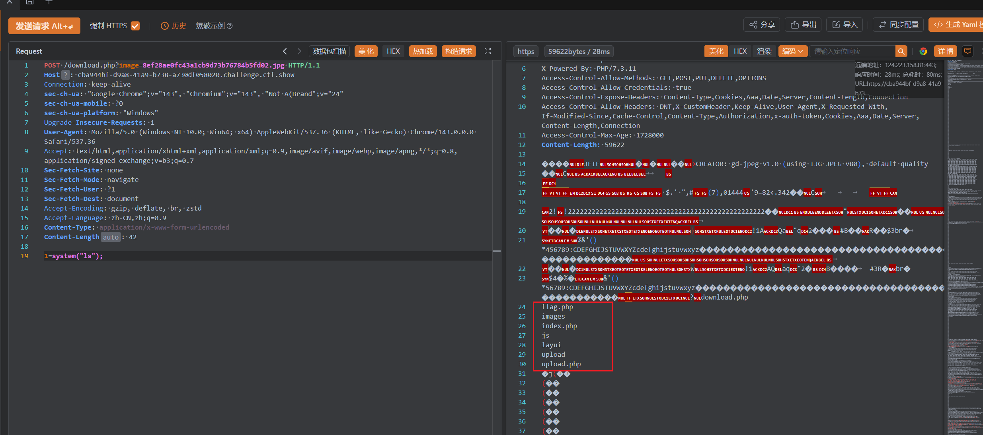Toggle 热加载 hot reload button

pos(423,51)
